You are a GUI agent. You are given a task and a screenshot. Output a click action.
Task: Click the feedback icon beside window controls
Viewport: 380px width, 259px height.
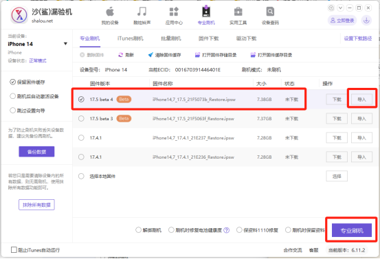click(331, 8)
